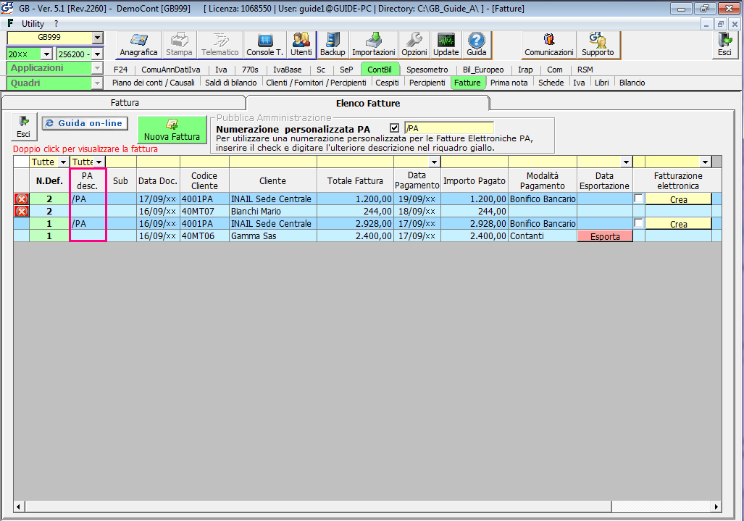744x521 pixels.
Task: Create a new invoice with Nuova Fattura
Action: click(x=172, y=130)
